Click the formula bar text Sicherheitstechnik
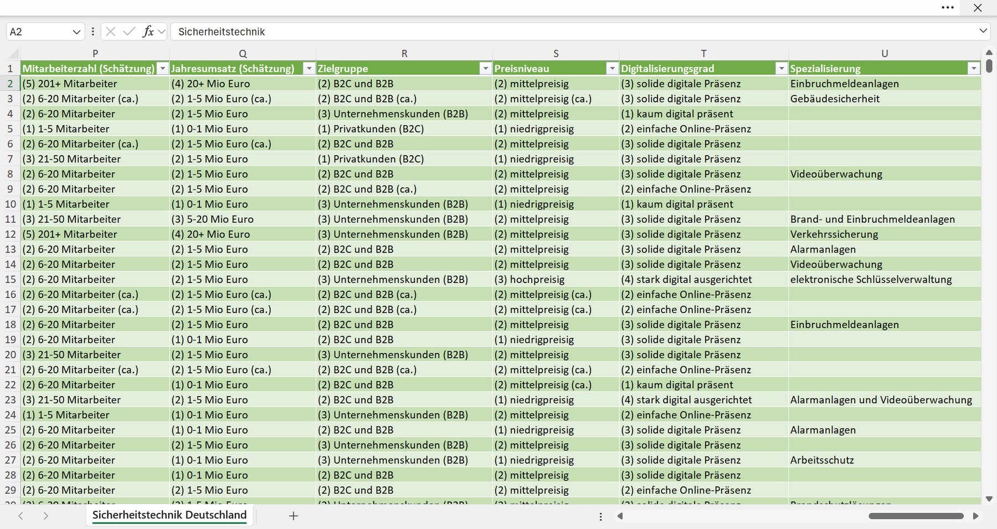This screenshot has height=529, width=997. click(x=222, y=32)
